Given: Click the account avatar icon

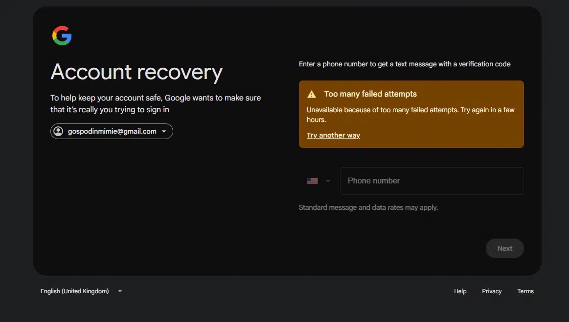Looking at the screenshot, I should [58, 131].
